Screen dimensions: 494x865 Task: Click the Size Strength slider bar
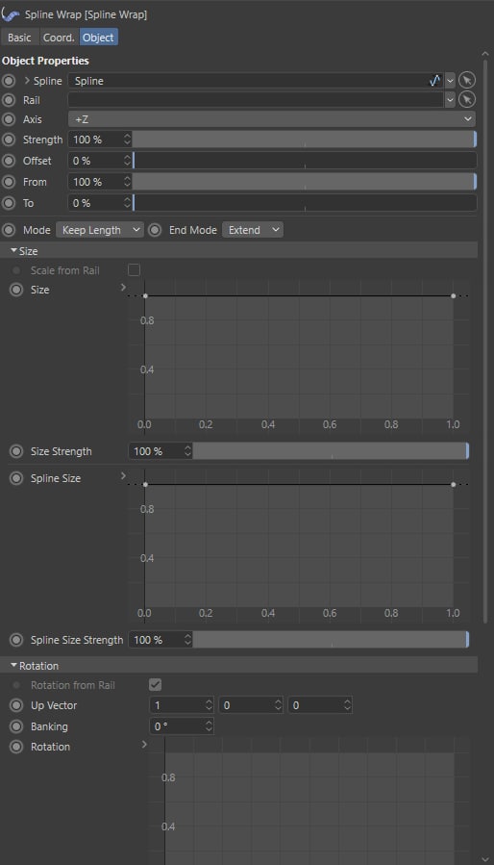click(331, 451)
